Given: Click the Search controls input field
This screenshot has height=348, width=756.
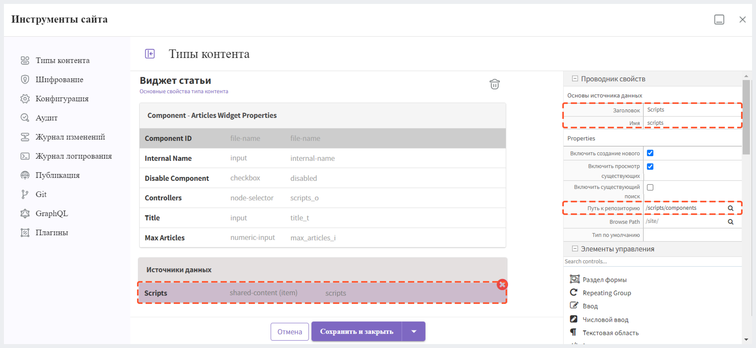Looking at the screenshot, I should click(x=652, y=261).
